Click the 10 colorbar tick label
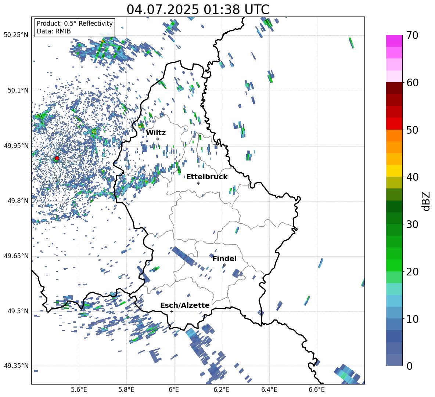 [412, 319]
